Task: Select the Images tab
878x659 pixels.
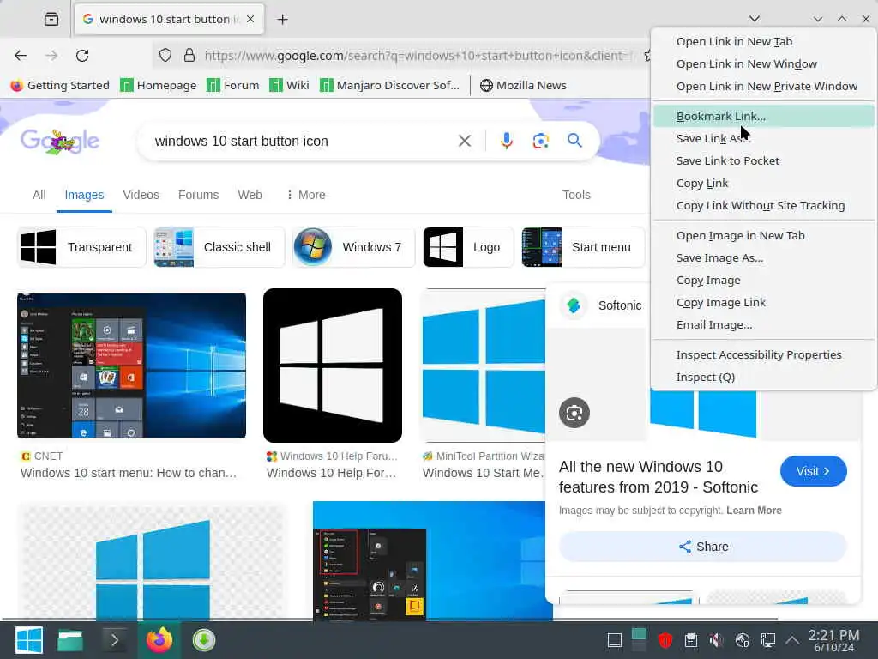Action: (x=84, y=195)
